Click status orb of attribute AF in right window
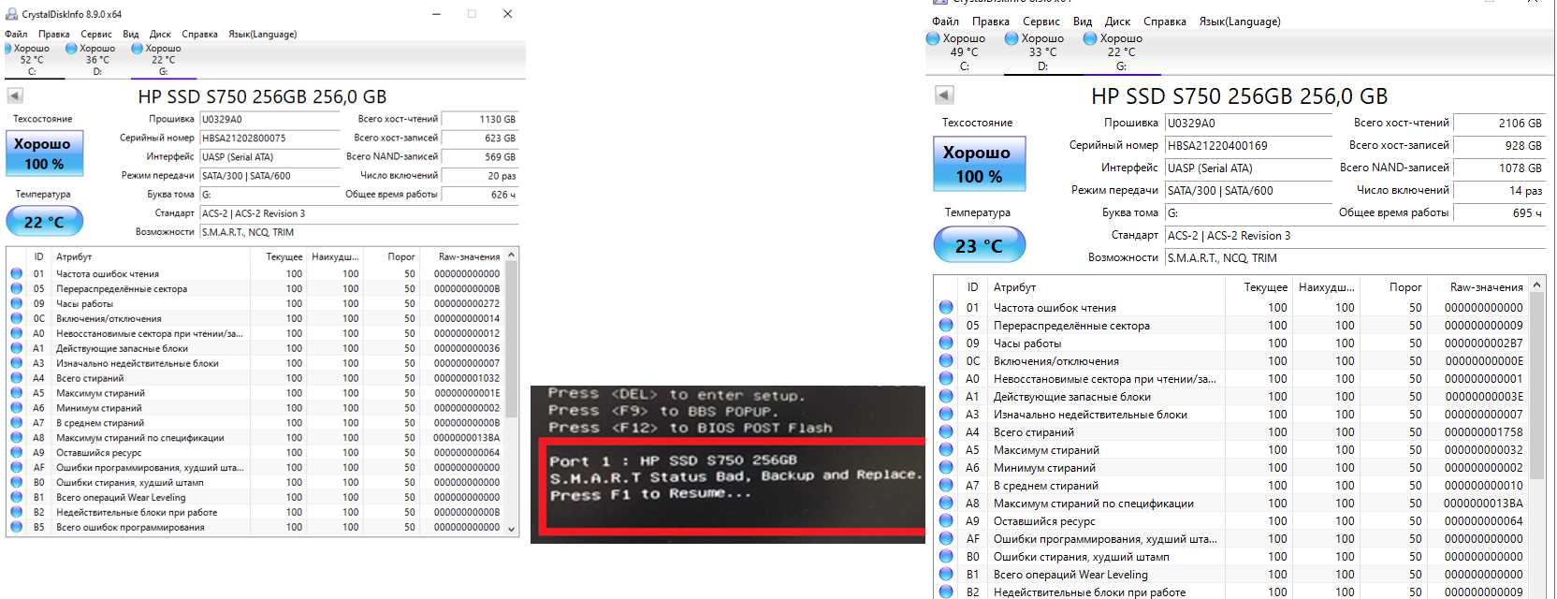 946,538
